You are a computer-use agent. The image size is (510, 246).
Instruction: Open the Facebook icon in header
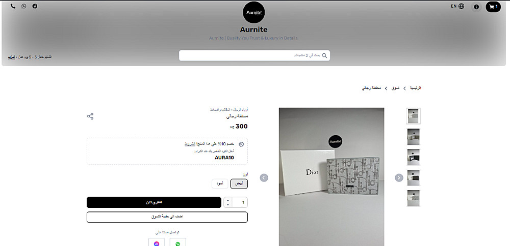[x=35, y=6]
